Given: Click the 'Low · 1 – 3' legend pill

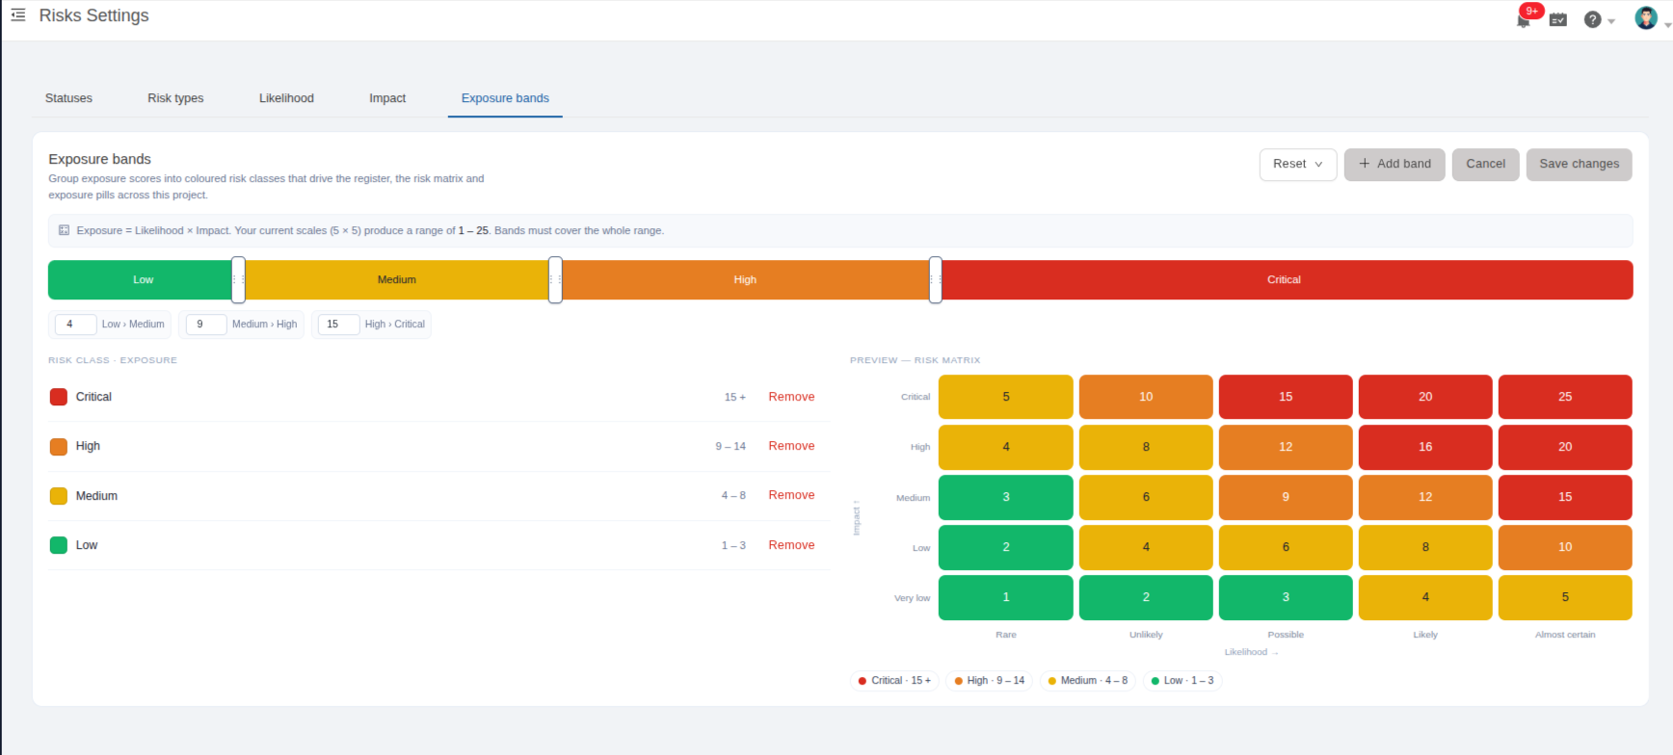Looking at the screenshot, I should 1182,681.
